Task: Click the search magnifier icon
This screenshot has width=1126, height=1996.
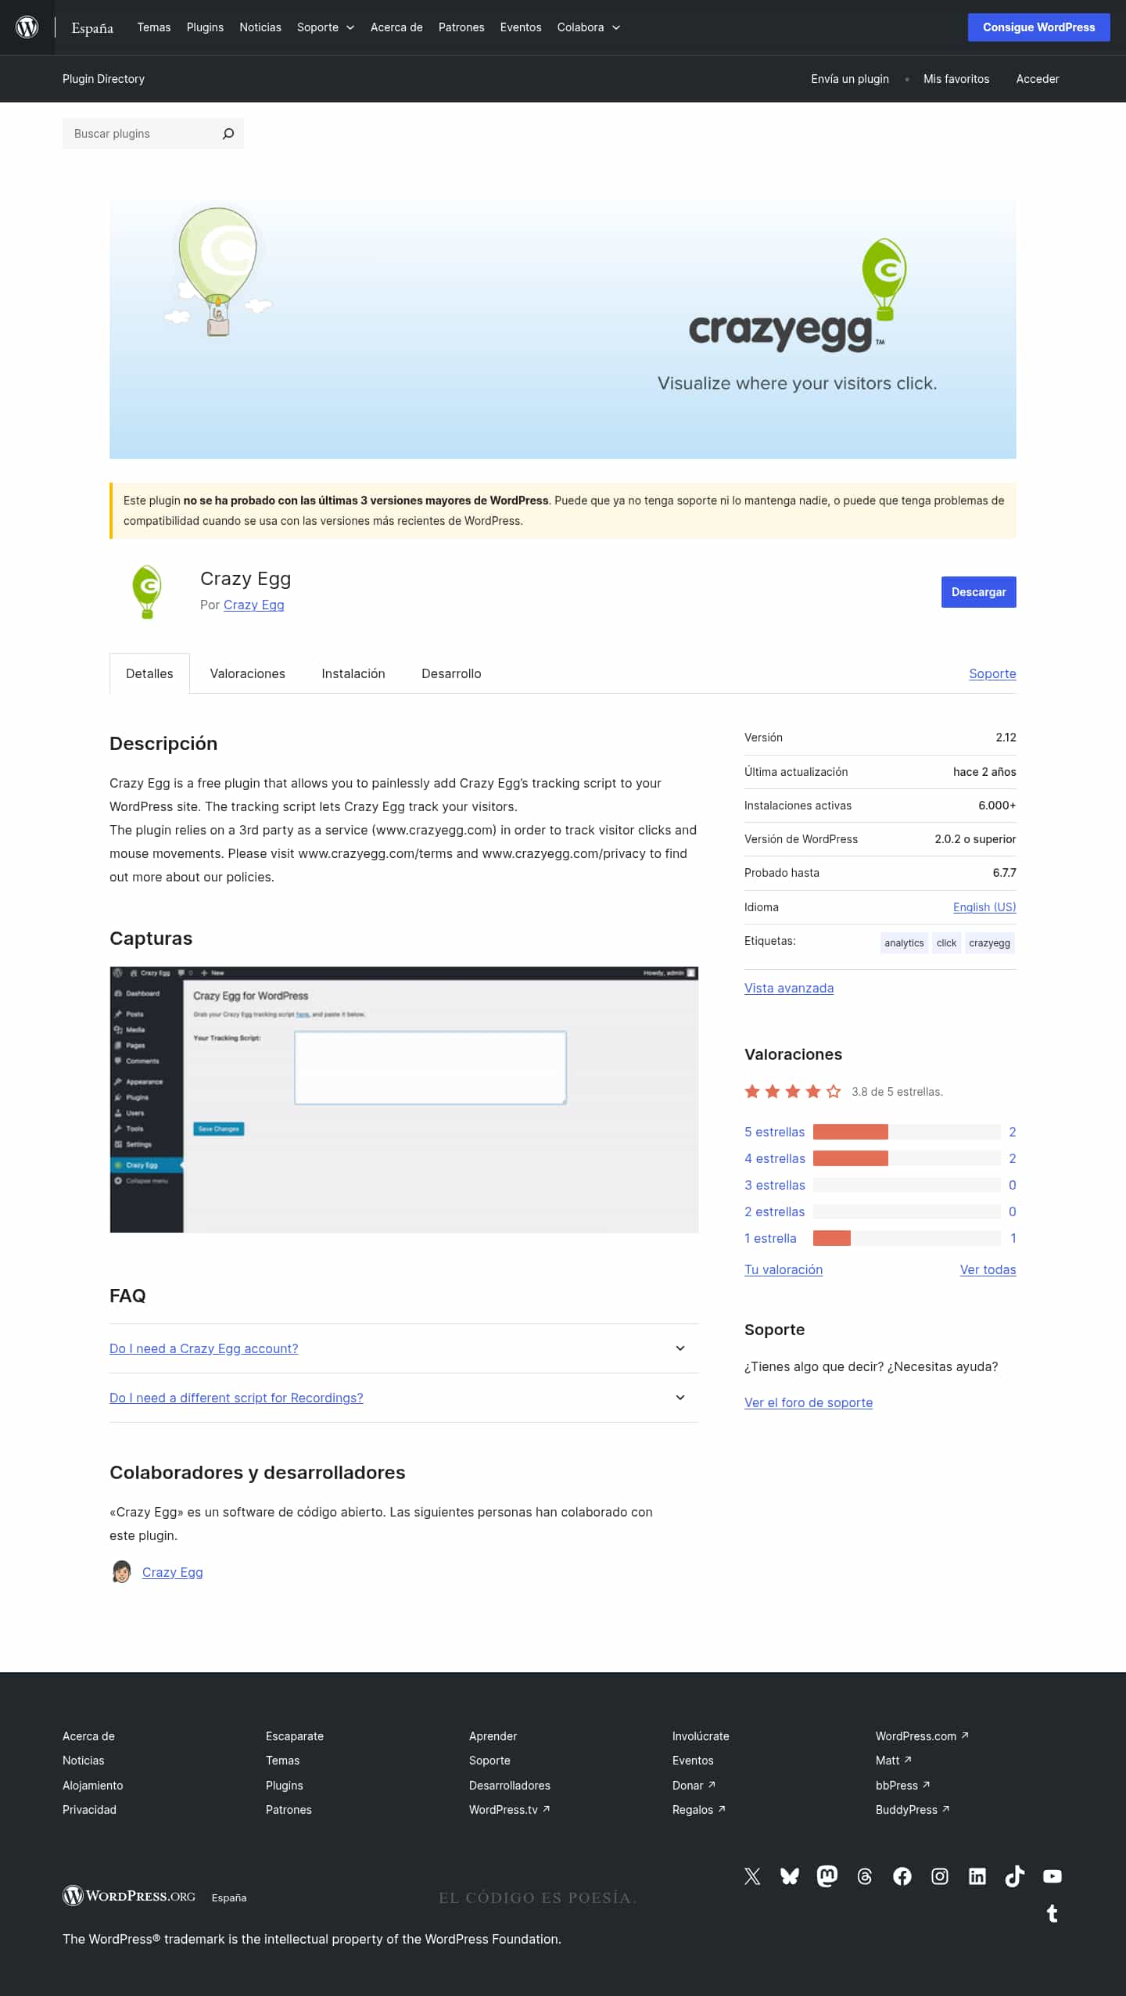Action: click(228, 134)
